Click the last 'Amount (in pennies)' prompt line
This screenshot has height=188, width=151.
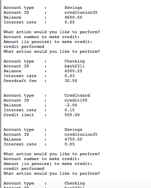click(x=48, y=164)
